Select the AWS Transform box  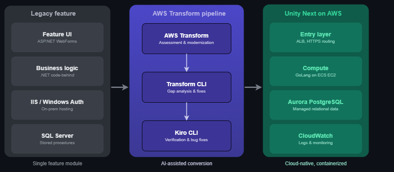186,38
